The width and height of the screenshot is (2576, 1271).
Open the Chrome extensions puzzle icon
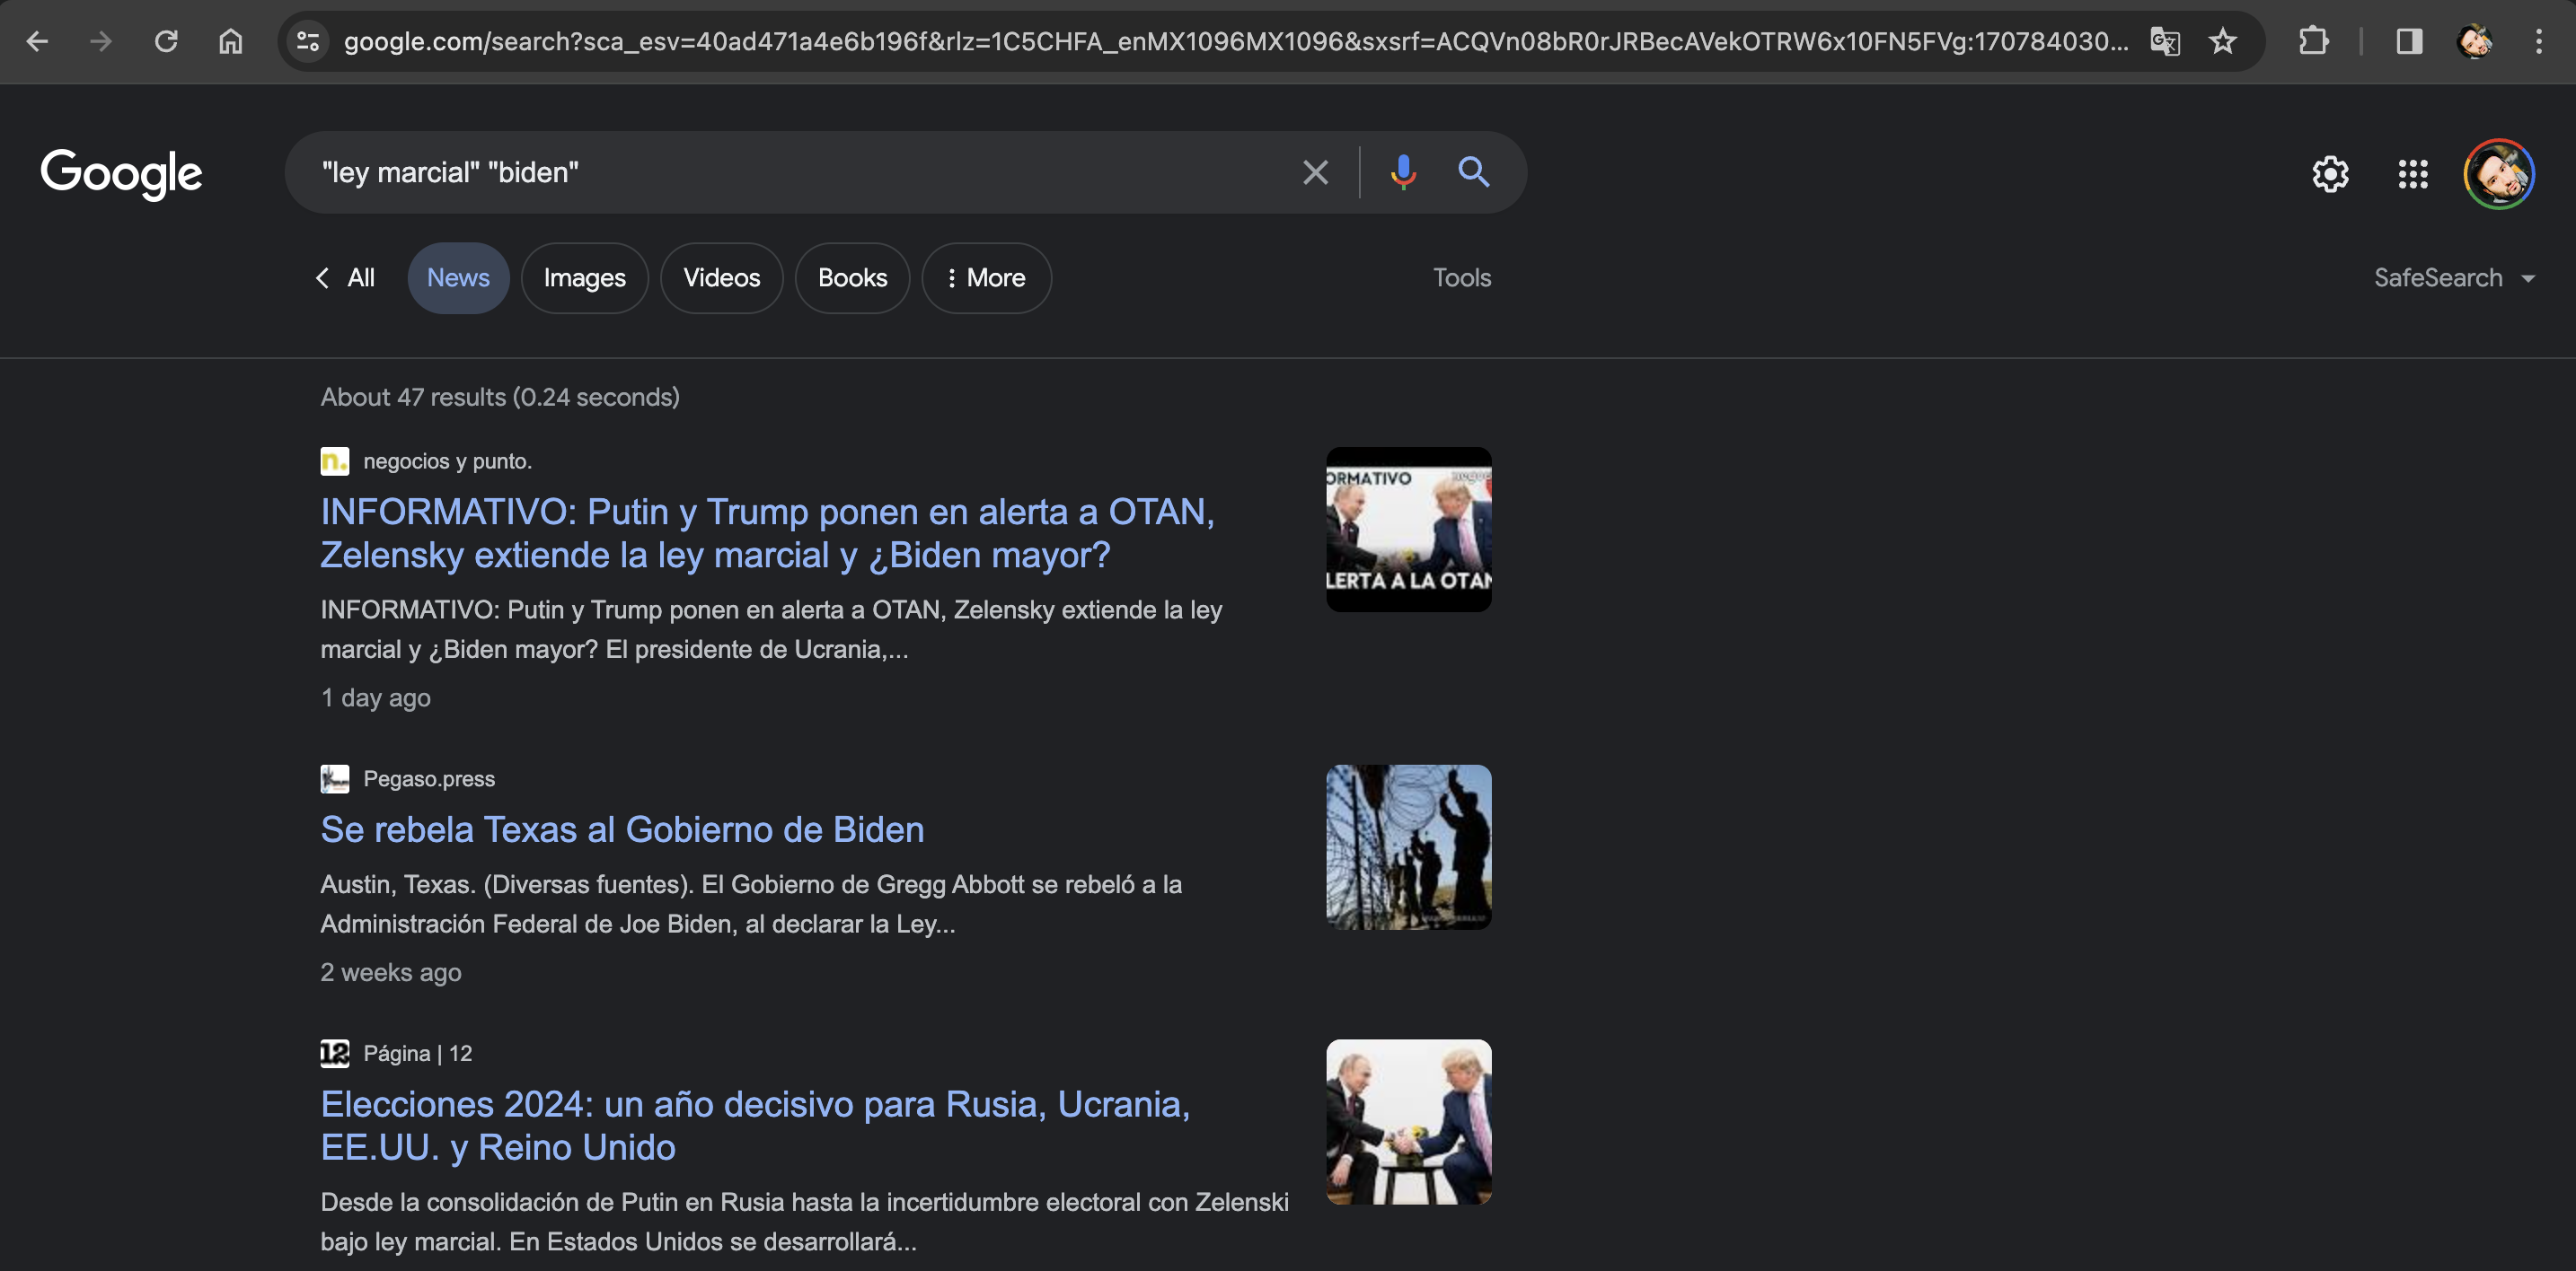[x=2313, y=41]
